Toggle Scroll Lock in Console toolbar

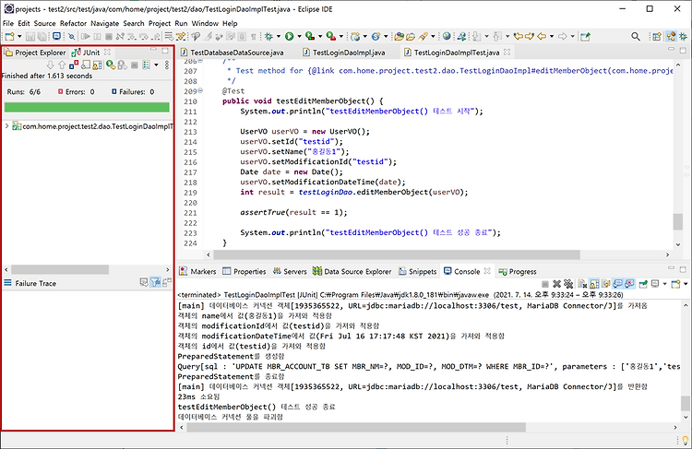pyautogui.click(x=594, y=284)
